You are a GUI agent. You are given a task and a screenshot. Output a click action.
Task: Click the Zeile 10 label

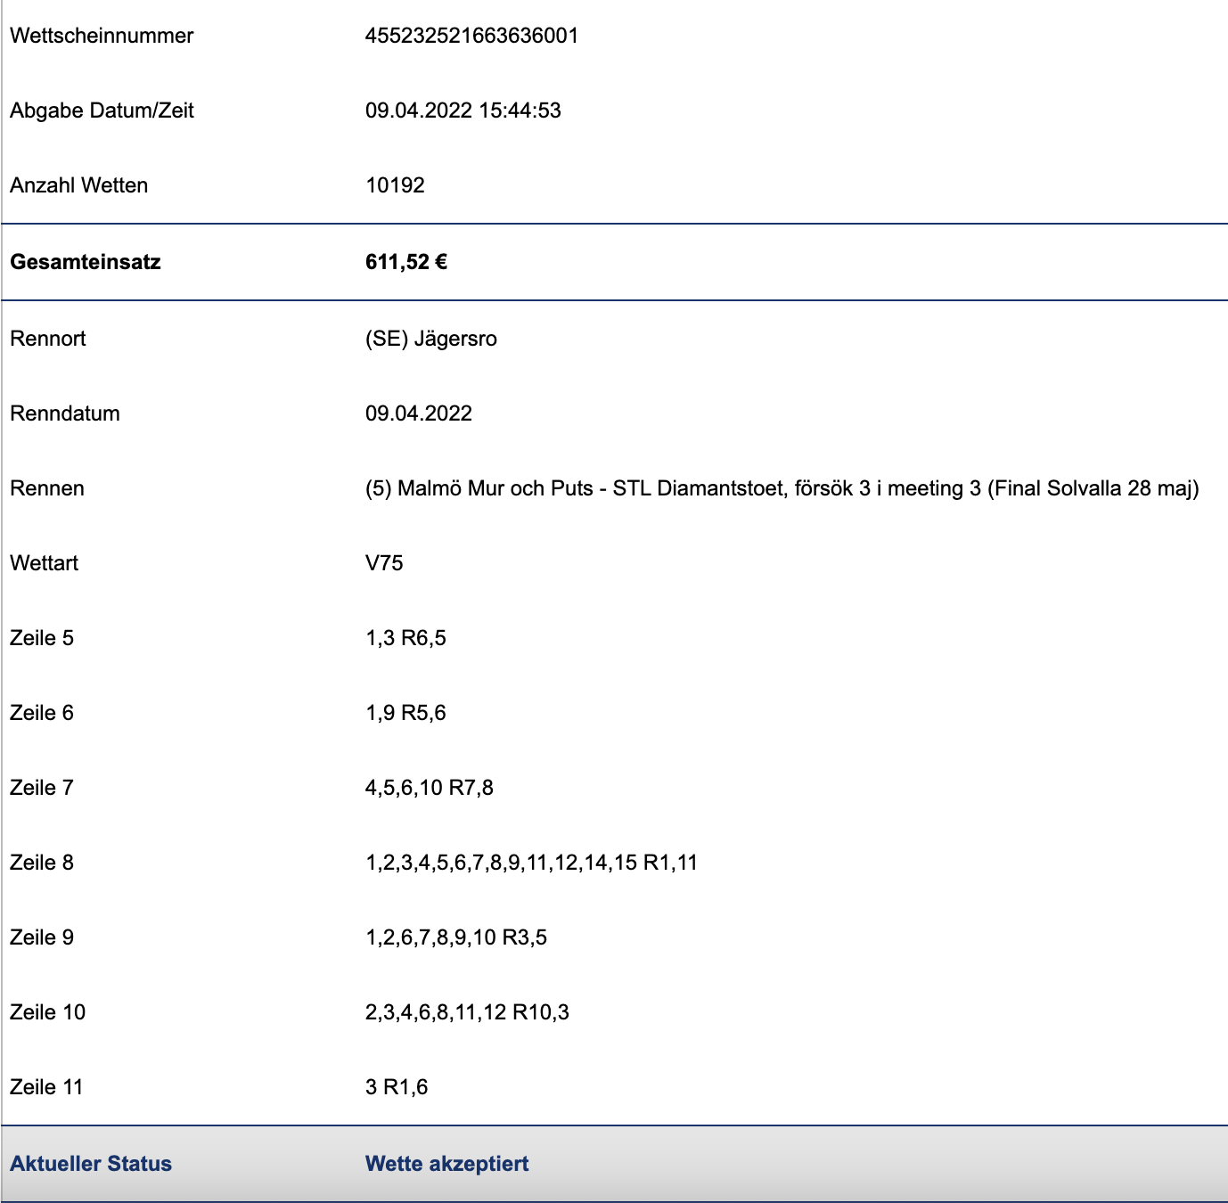pyautogui.click(x=47, y=1012)
